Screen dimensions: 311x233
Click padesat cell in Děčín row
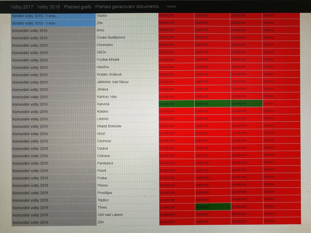point(212,52)
